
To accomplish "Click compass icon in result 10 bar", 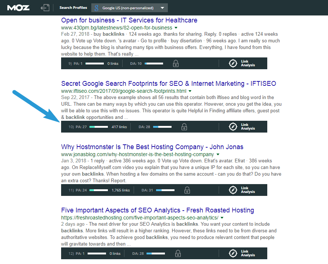I will pyautogui.click(x=233, y=127).
